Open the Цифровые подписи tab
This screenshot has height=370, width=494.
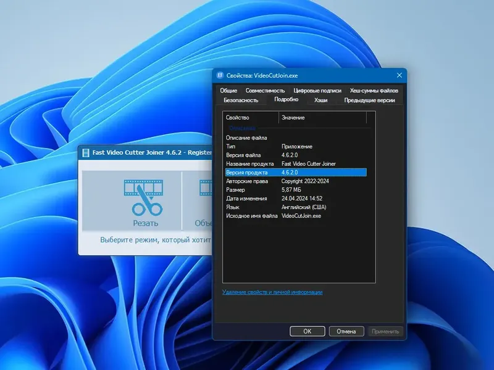pos(317,91)
